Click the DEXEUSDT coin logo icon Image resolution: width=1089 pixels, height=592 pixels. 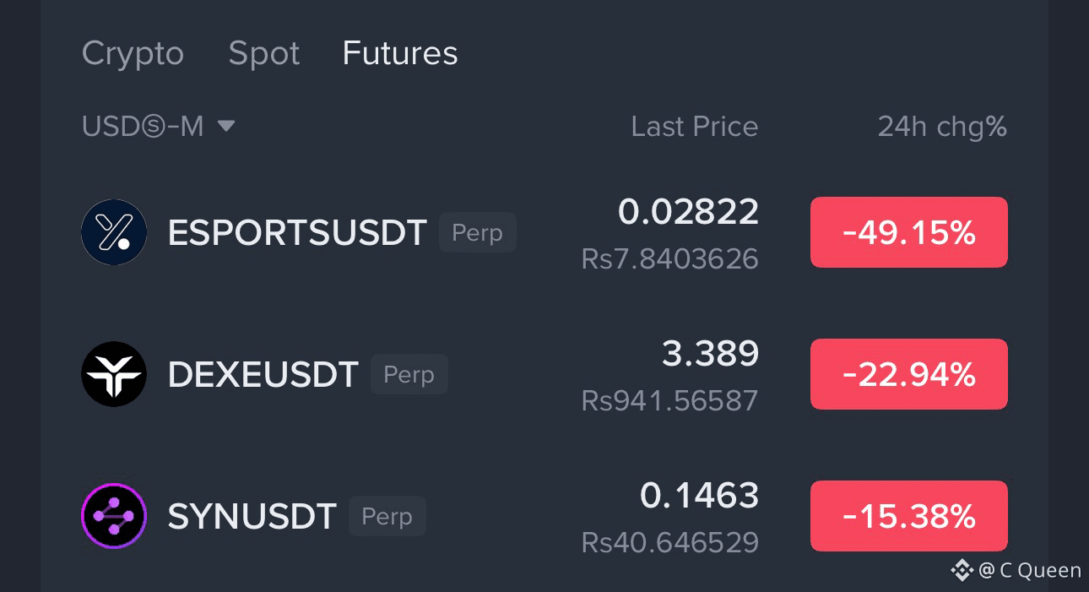tap(114, 374)
